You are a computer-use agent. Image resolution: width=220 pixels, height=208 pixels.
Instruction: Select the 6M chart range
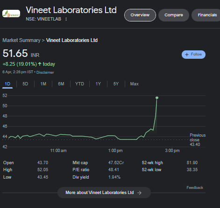[x=61, y=84]
